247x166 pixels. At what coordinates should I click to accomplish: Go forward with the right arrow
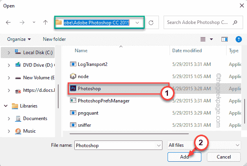tap(22, 22)
